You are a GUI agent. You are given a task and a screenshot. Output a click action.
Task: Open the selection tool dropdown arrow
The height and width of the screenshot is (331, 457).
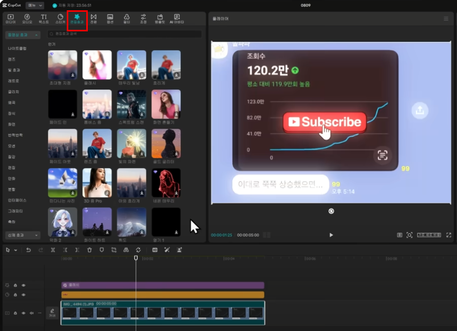[15, 250]
